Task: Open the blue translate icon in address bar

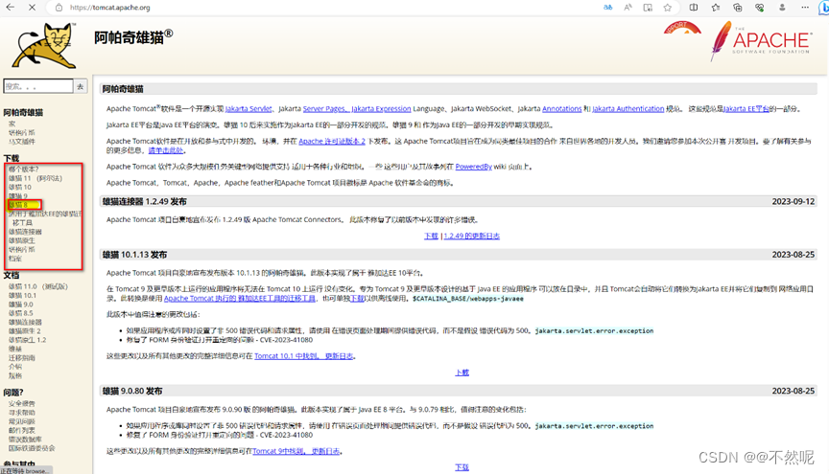Action: click(608, 8)
